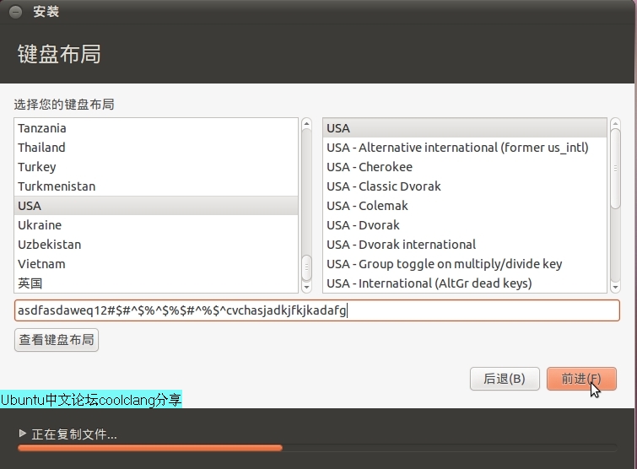Choose USA - Classic Dvorak variant
Viewport: 637px width, 469px height.
[x=465, y=186]
